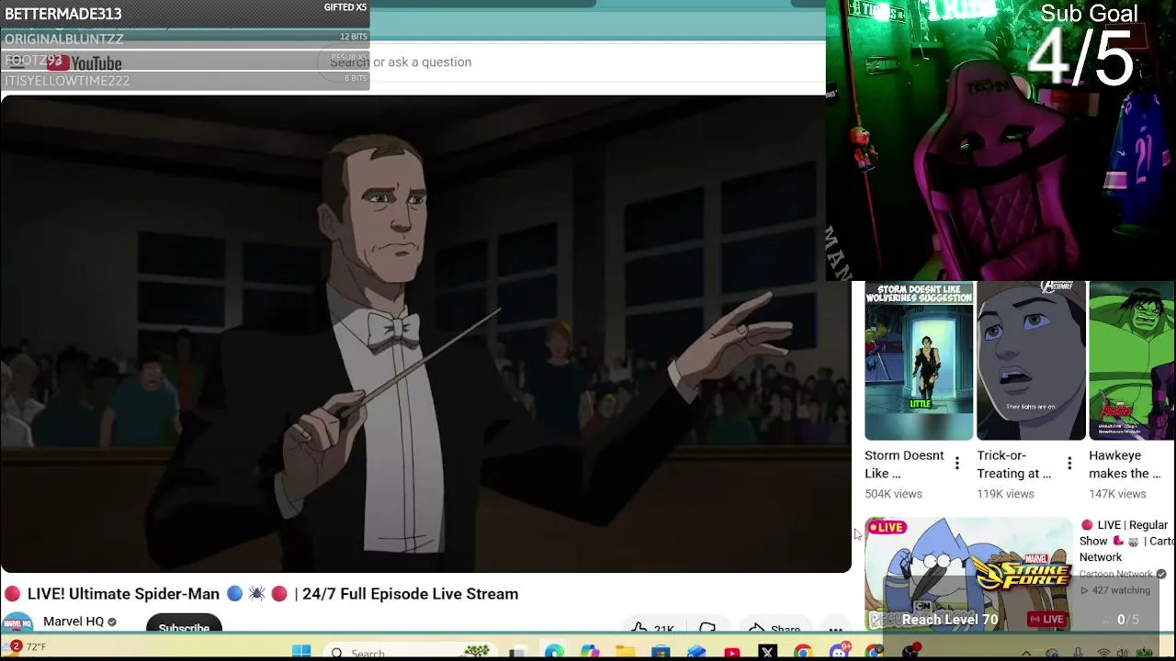Open the Regular Show live stream thumbnail

(x=968, y=574)
